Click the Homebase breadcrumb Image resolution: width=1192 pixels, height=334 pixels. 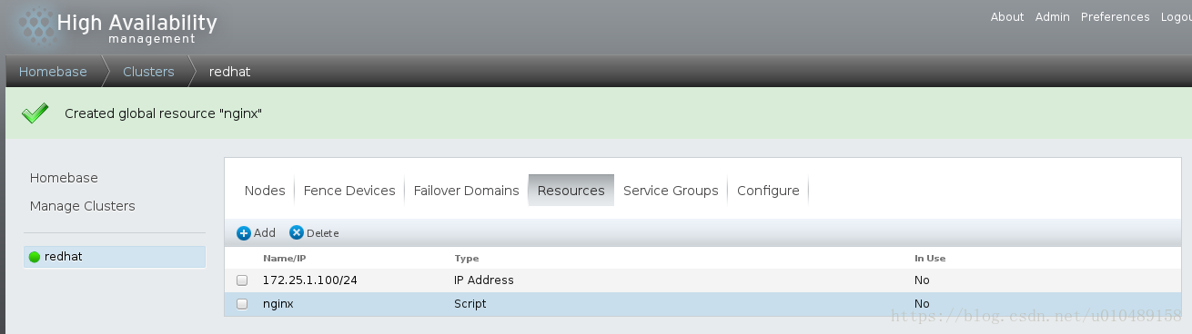point(53,72)
